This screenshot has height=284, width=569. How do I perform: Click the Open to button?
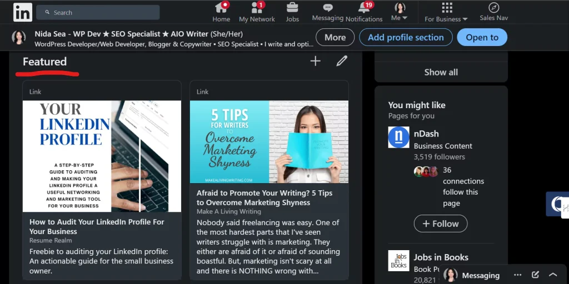tap(482, 37)
